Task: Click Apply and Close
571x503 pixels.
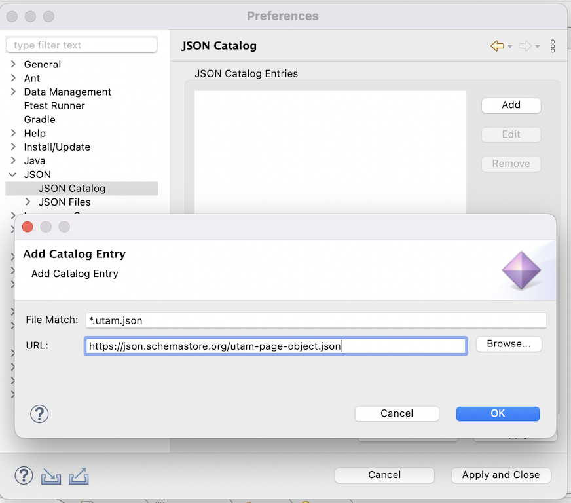Action: point(501,475)
